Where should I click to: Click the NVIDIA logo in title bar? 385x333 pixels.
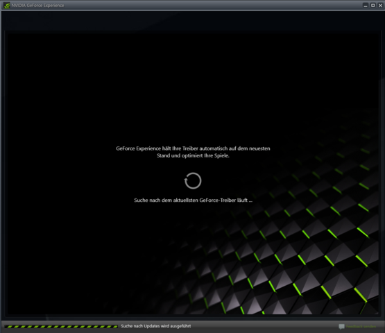7,6
